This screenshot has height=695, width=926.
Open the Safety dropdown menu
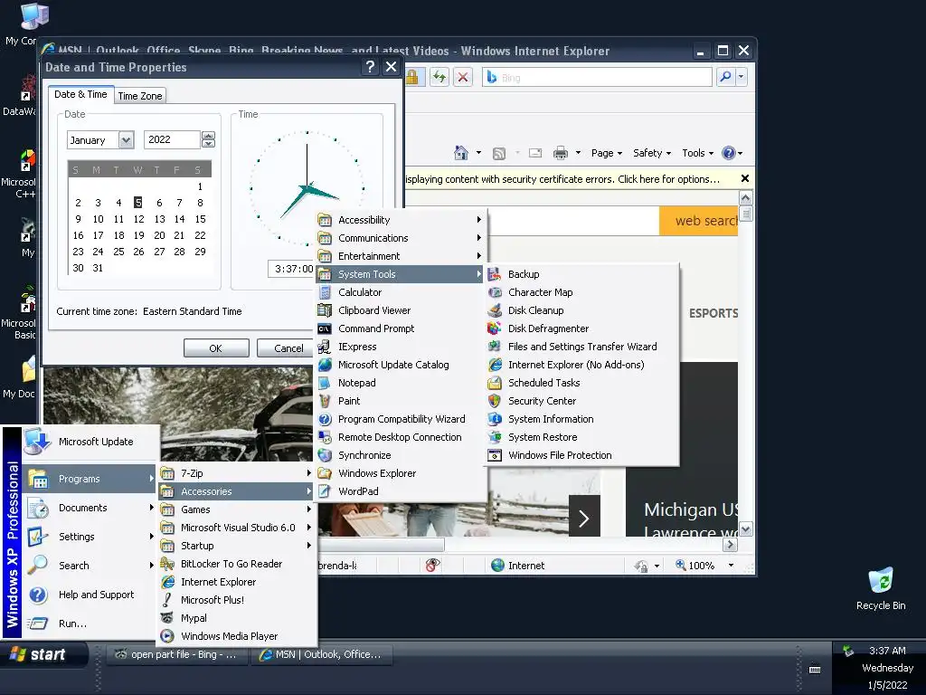pos(652,153)
